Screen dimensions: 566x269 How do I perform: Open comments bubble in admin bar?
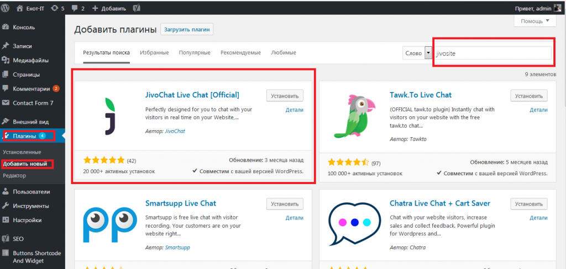[x=77, y=8]
